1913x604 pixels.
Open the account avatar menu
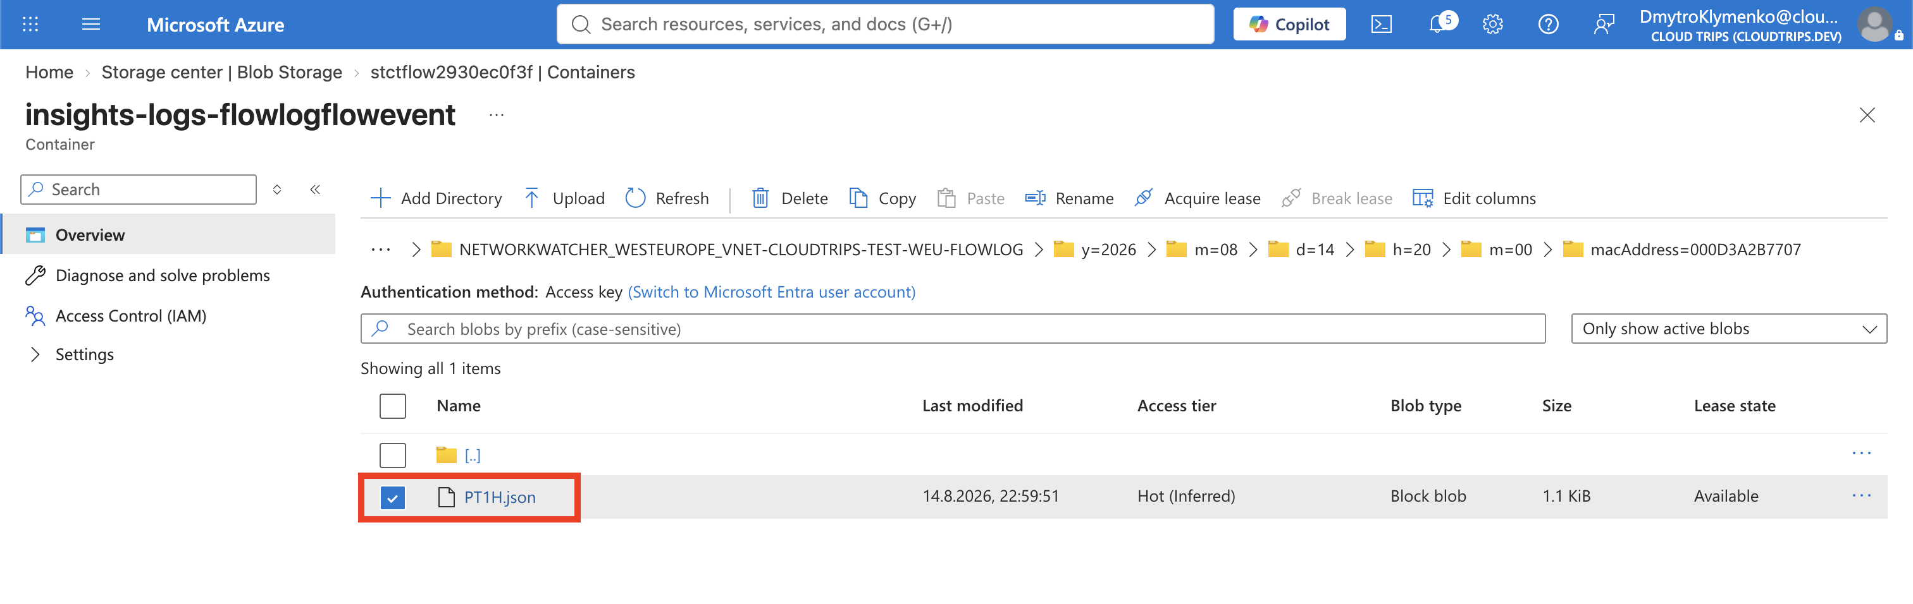[1876, 25]
